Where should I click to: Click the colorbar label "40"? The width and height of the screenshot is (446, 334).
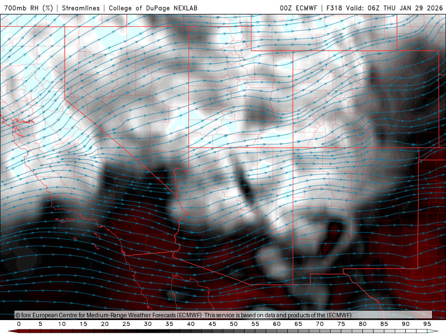pyautogui.click(x=191, y=324)
